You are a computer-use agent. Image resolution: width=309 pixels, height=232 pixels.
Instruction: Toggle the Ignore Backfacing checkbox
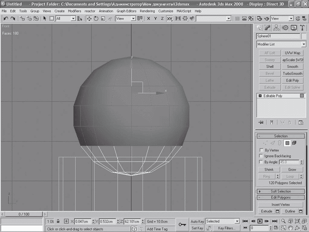tap(262, 156)
